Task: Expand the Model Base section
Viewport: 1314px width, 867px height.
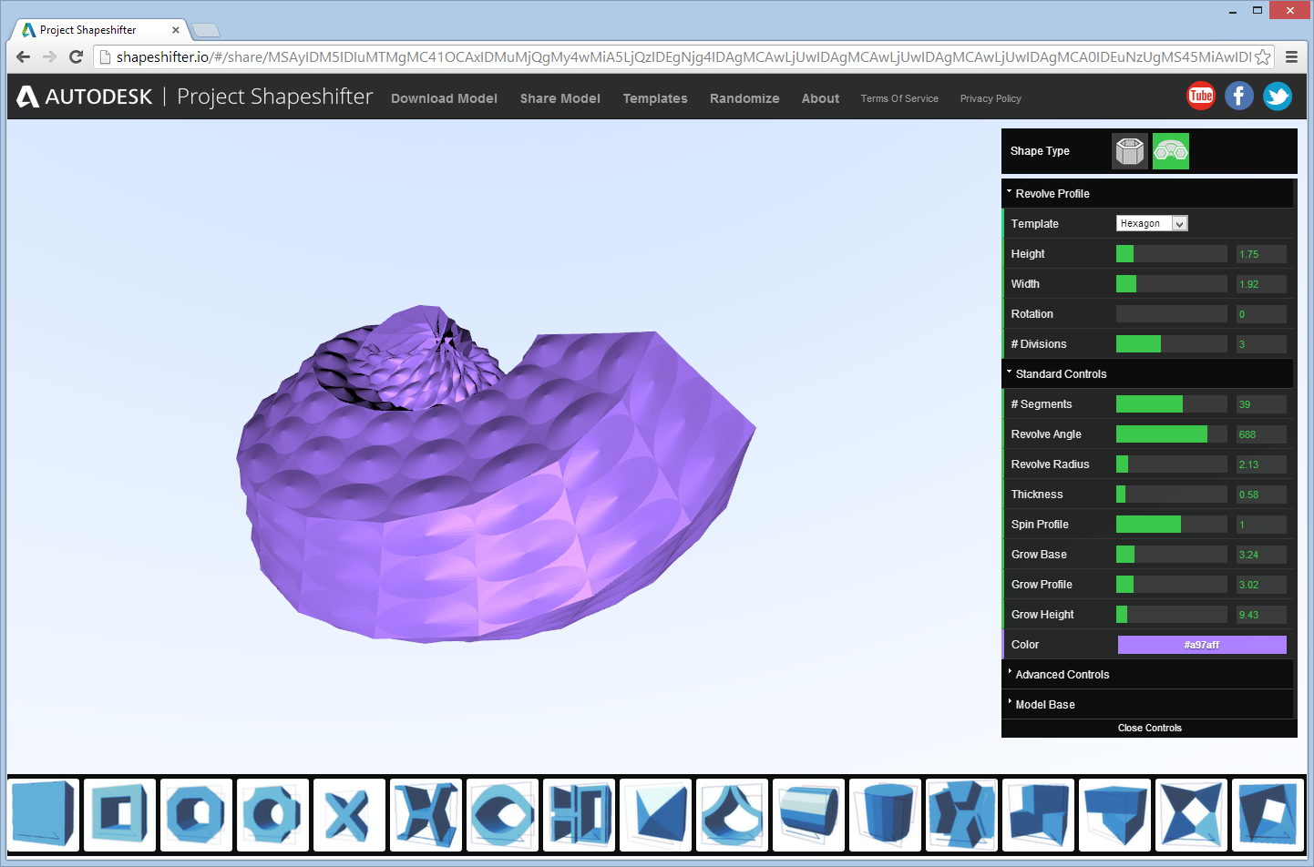Action: click(1045, 705)
